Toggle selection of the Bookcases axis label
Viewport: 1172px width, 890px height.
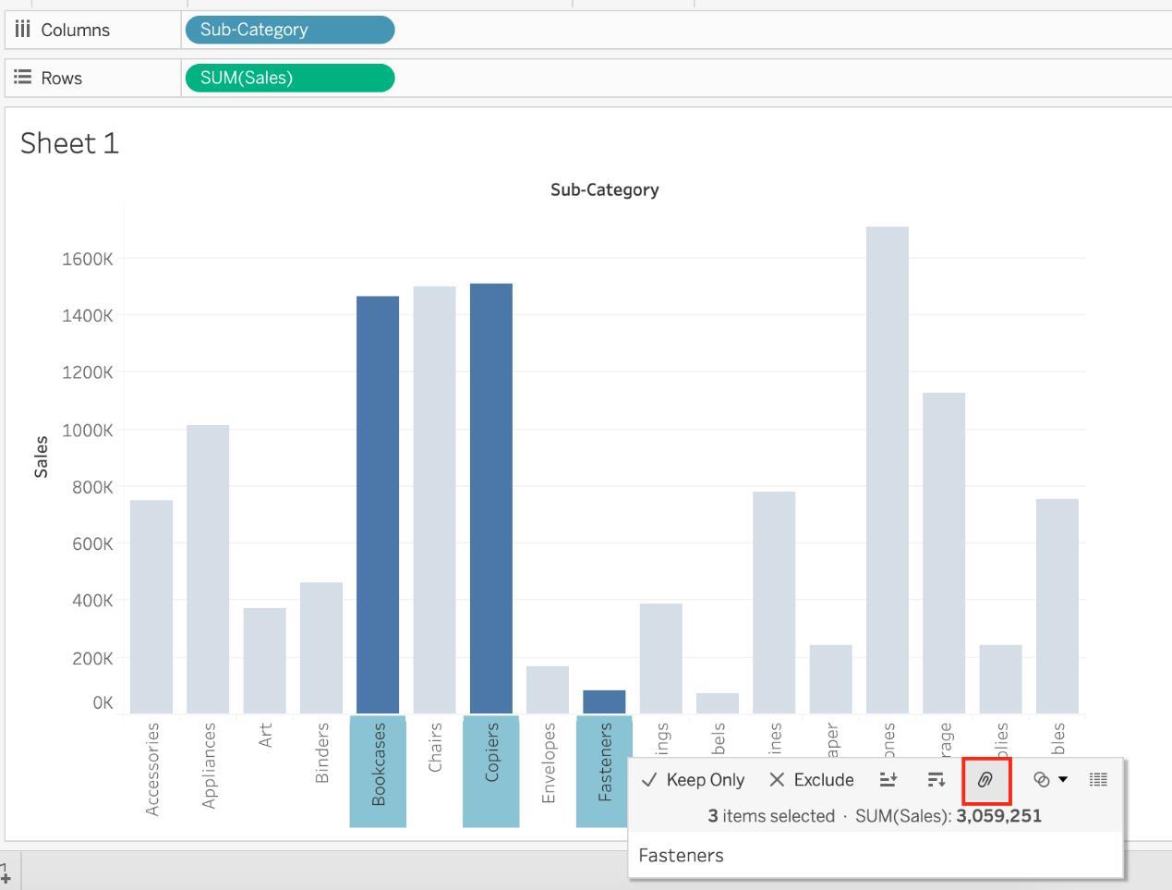(378, 765)
